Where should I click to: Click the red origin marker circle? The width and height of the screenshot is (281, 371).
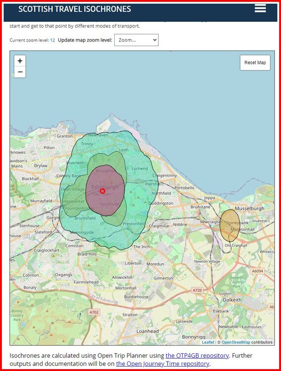(x=102, y=191)
